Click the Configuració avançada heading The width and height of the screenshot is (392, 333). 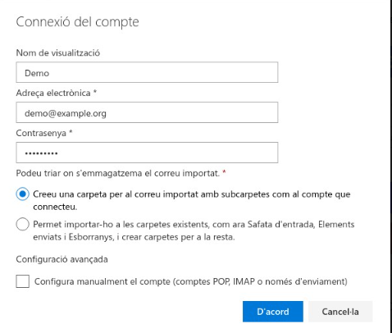62,259
